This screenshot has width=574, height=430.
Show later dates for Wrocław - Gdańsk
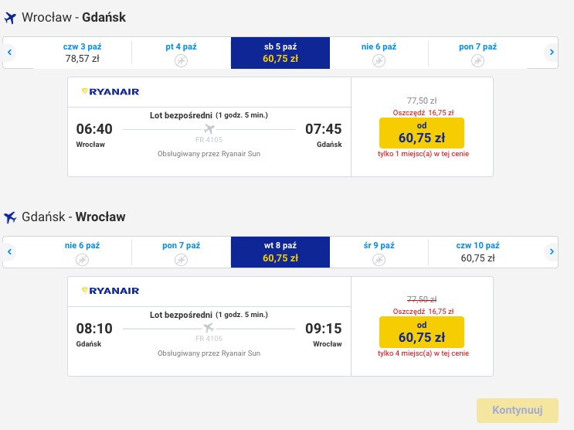pos(550,53)
